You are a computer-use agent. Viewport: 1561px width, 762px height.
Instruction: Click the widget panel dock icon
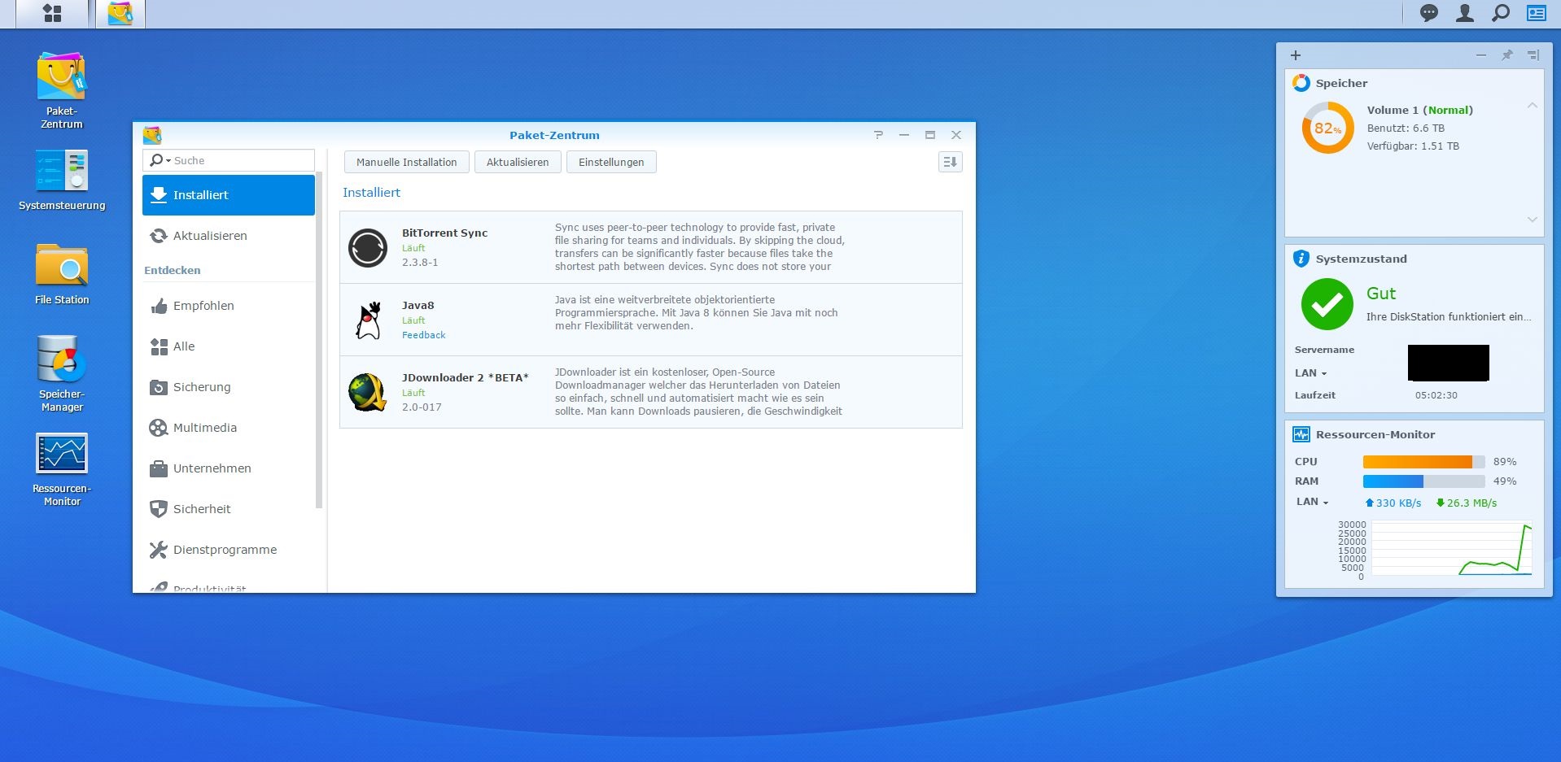coord(1533,55)
